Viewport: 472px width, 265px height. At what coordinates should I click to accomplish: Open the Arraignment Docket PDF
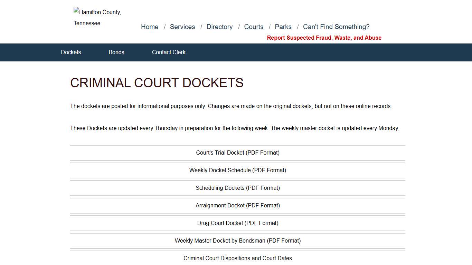coord(238,205)
